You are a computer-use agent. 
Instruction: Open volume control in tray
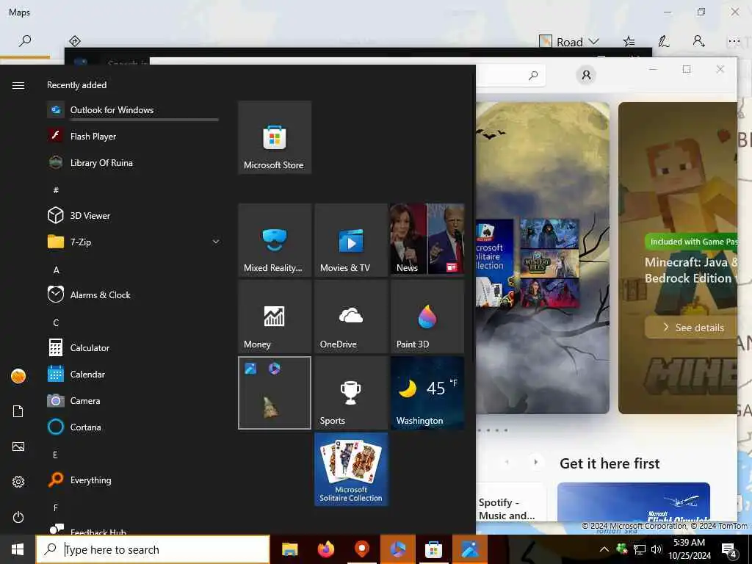(x=657, y=549)
